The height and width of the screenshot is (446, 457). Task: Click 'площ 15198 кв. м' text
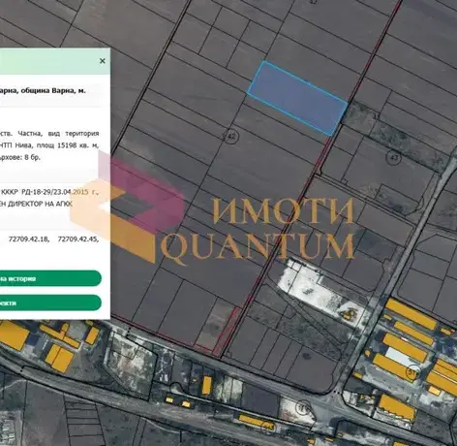click(x=68, y=145)
